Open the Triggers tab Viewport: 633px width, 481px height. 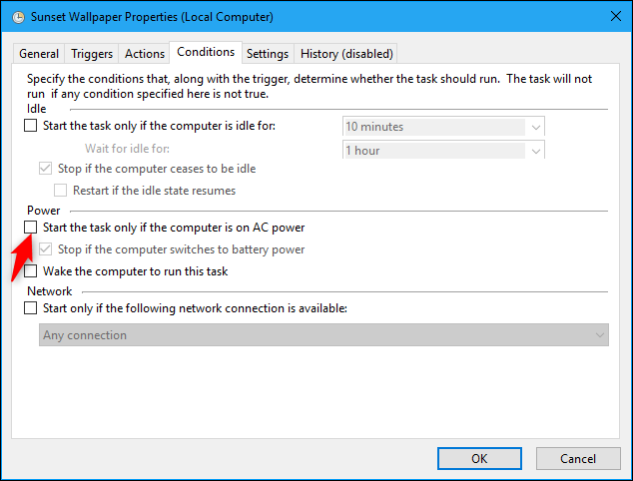pos(92,54)
